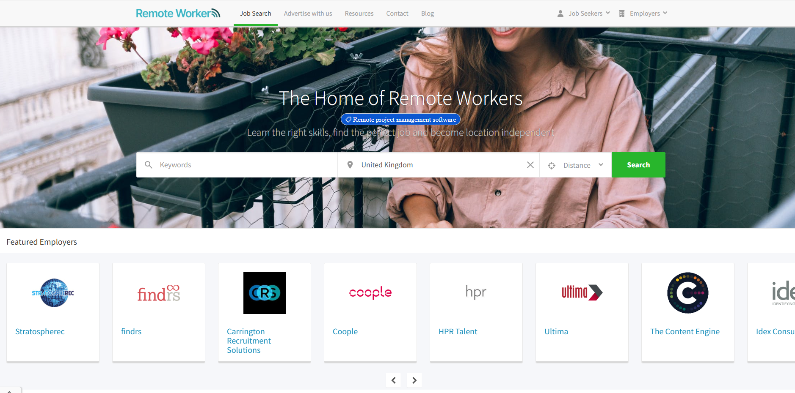The image size is (795, 393).
Task: Open the Ultima employer logo
Action: click(582, 292)
